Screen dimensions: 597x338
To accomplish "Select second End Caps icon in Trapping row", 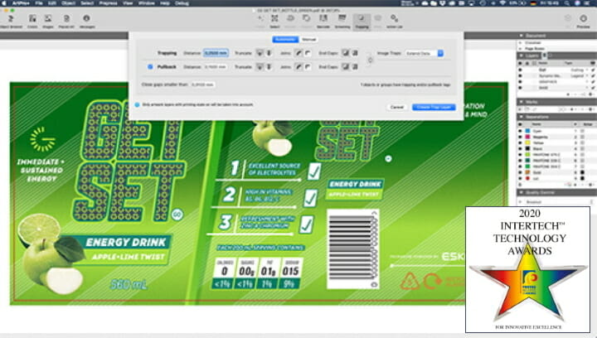I will [x=355, y=53].
